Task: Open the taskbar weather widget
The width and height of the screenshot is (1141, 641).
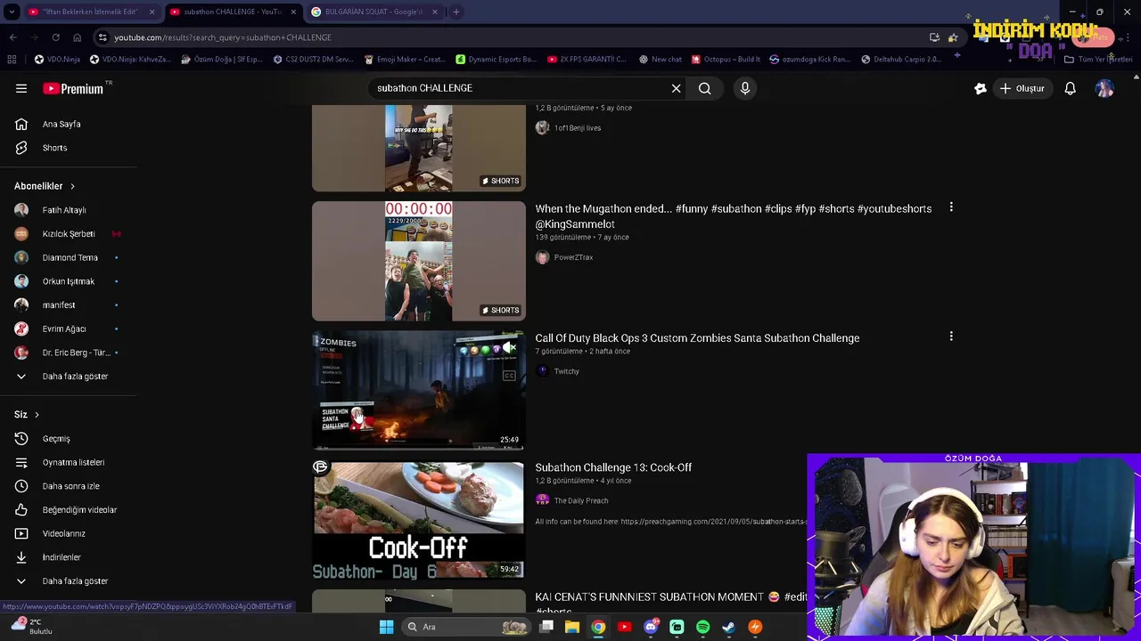Action: 32,627
